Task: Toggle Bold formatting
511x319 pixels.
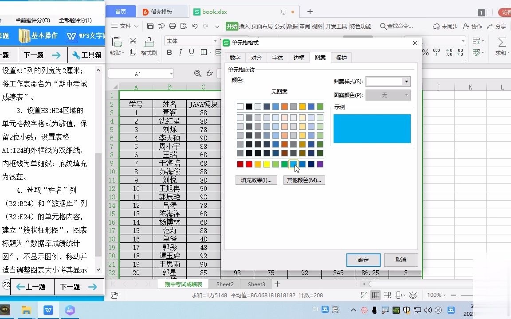Action: pos(169,52)
